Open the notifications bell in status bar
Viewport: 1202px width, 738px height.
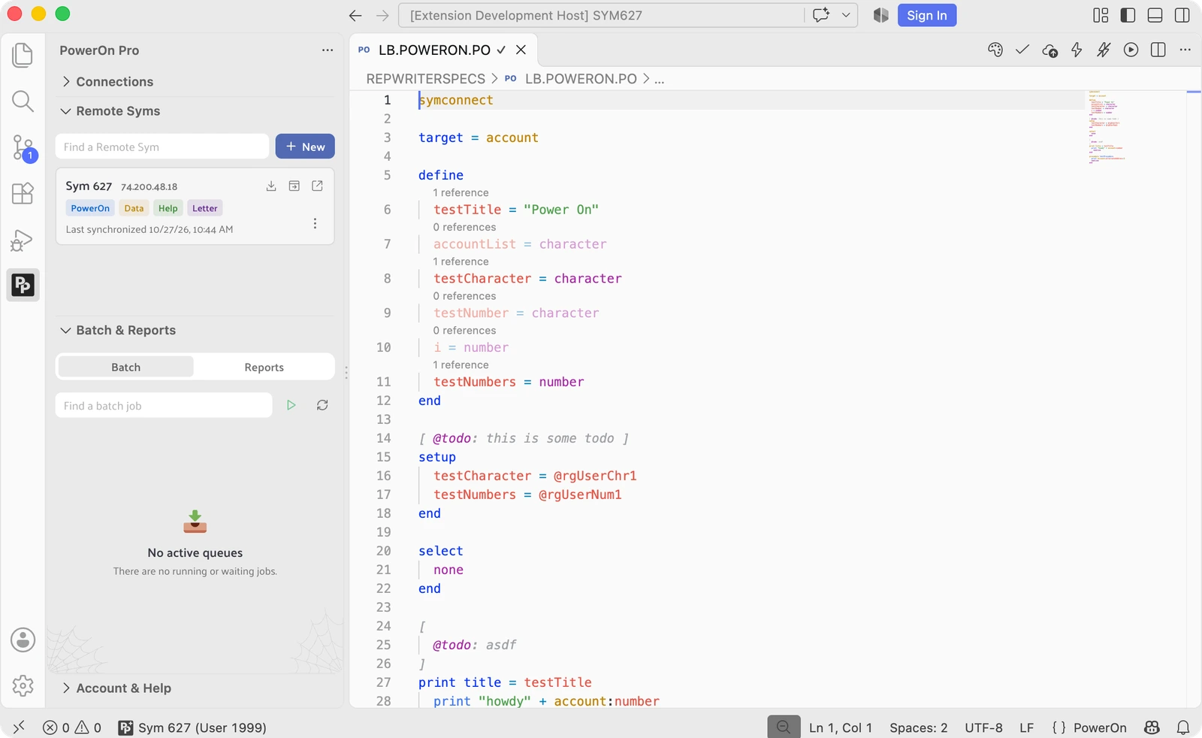(x=1183, y=727)
